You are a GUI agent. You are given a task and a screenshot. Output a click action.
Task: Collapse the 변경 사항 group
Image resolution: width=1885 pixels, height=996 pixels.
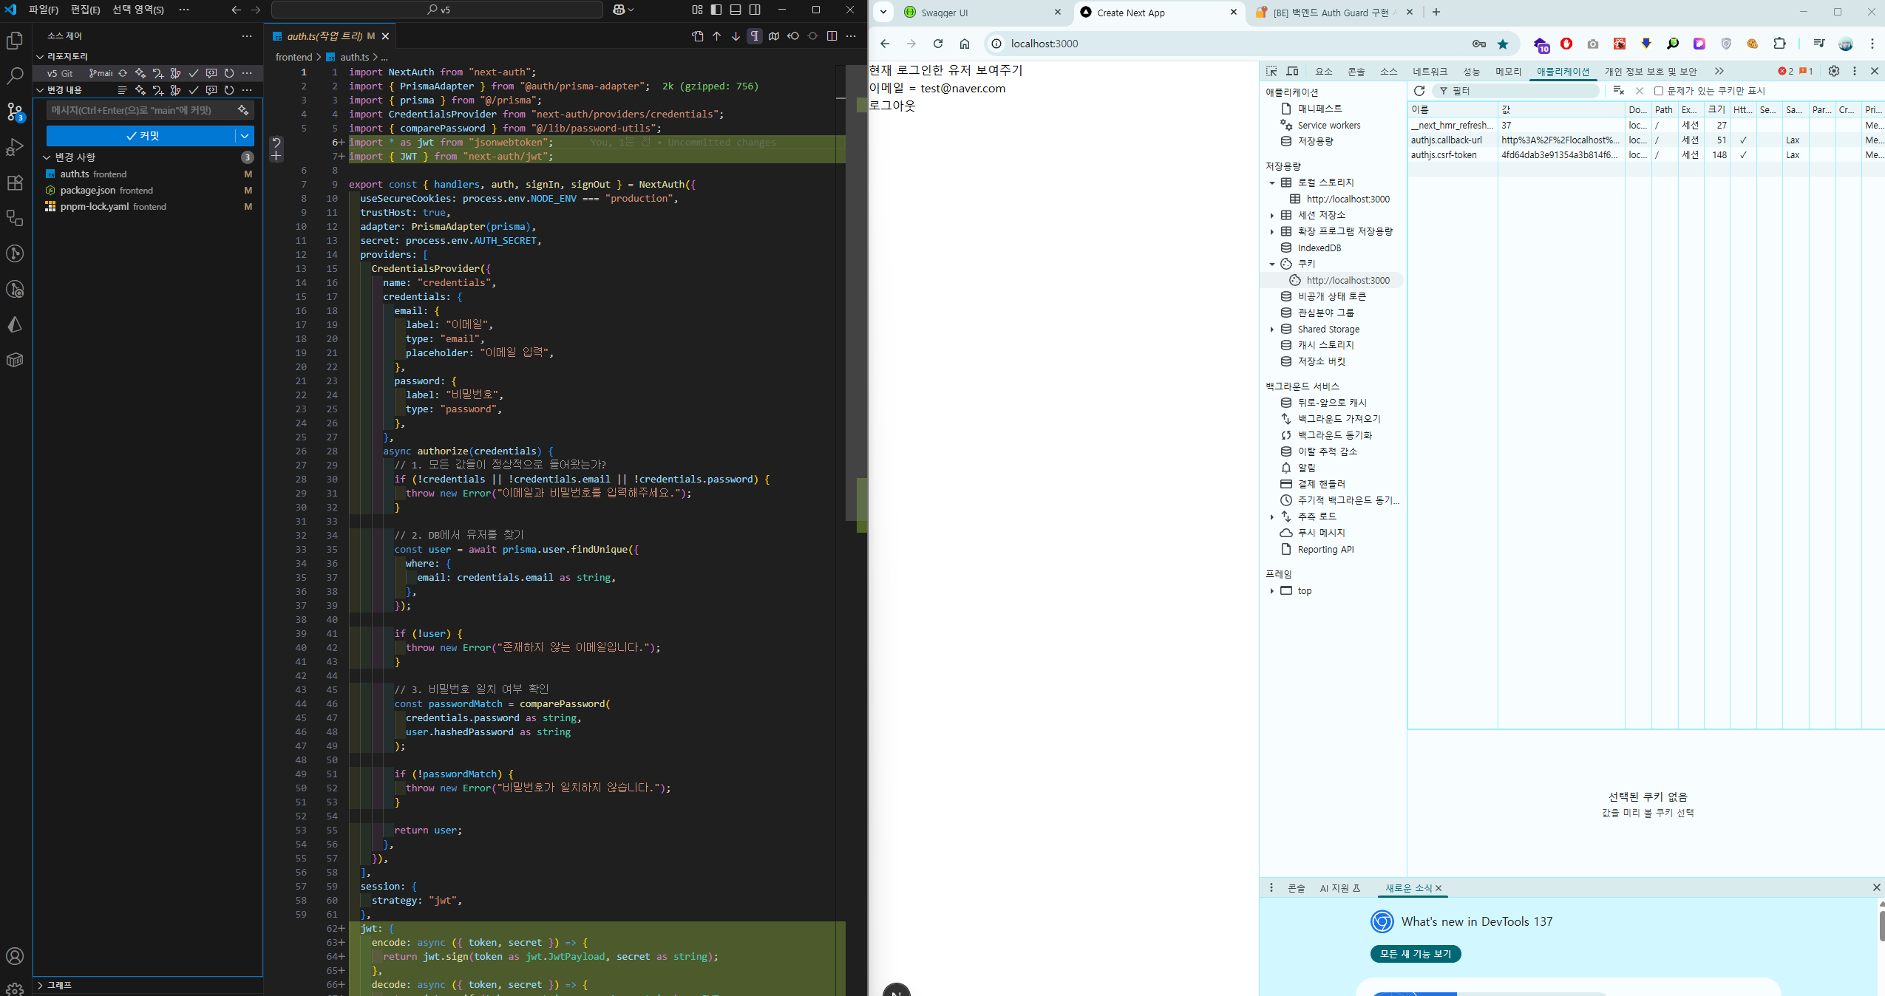[x=47, y=157]
